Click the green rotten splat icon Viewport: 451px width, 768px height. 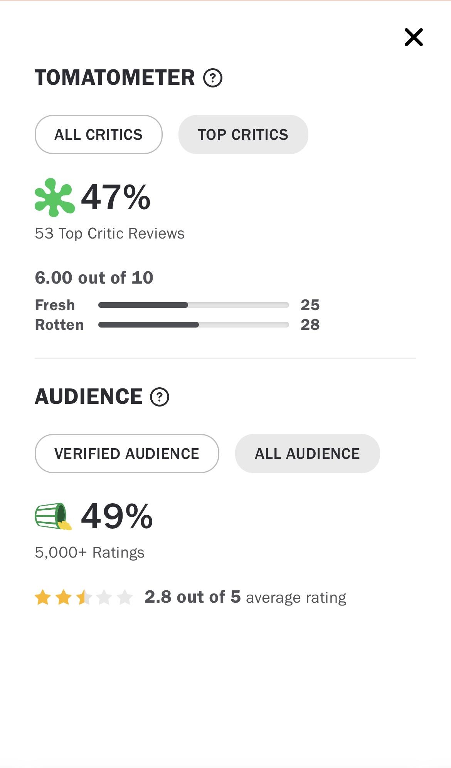[x=54, y=197]
